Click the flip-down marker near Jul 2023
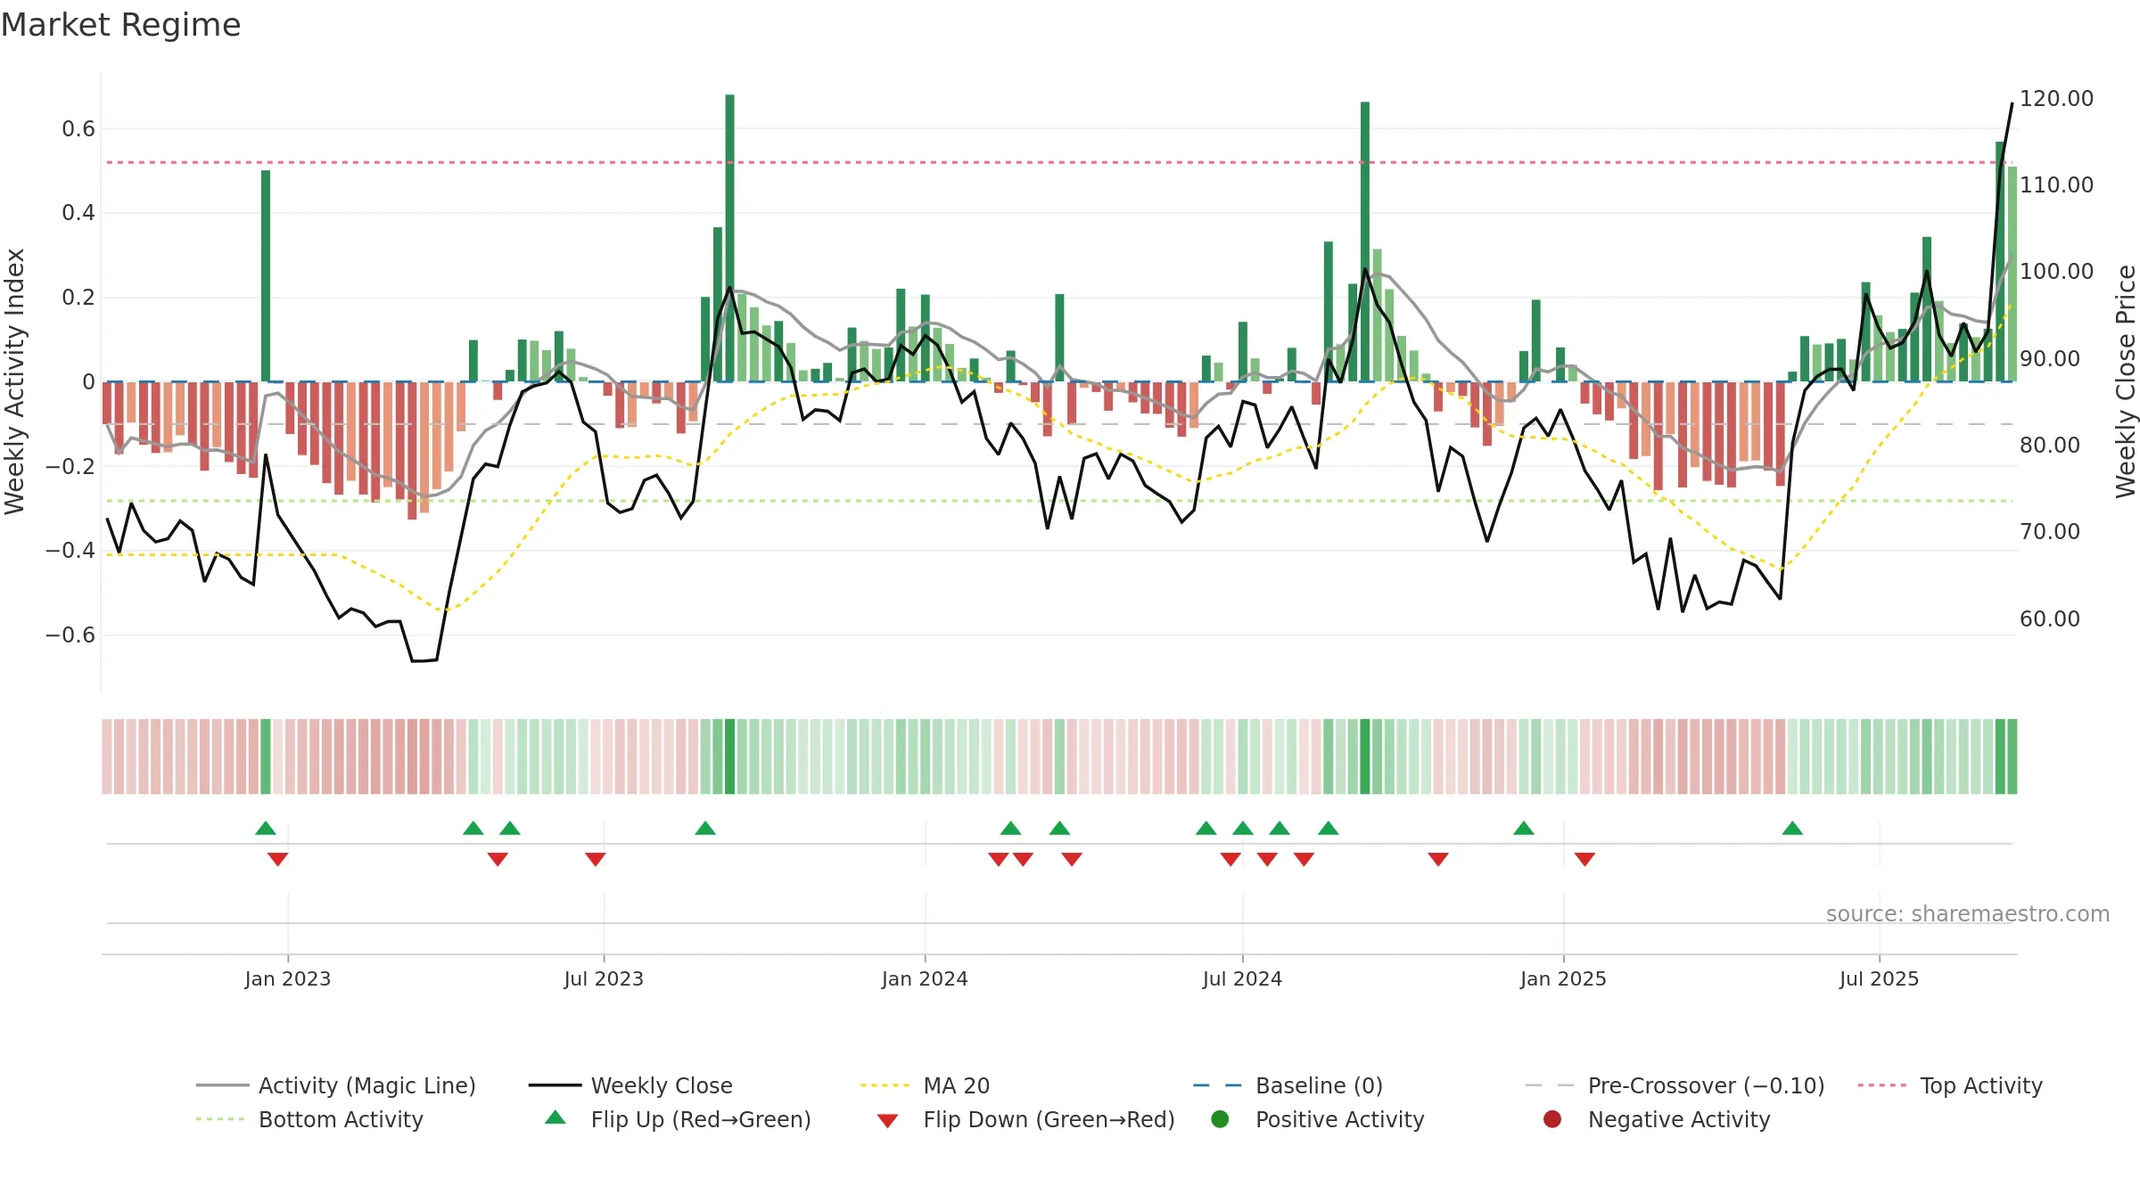 click(596, 859)
